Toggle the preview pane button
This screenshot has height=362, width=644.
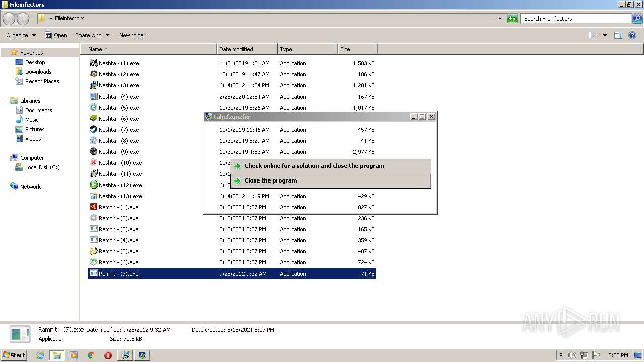(618, 35)
